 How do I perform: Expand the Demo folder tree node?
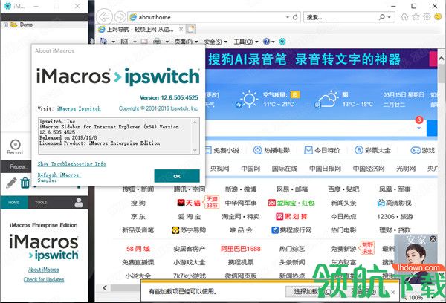pyautogui.click(x=5, y=25)
